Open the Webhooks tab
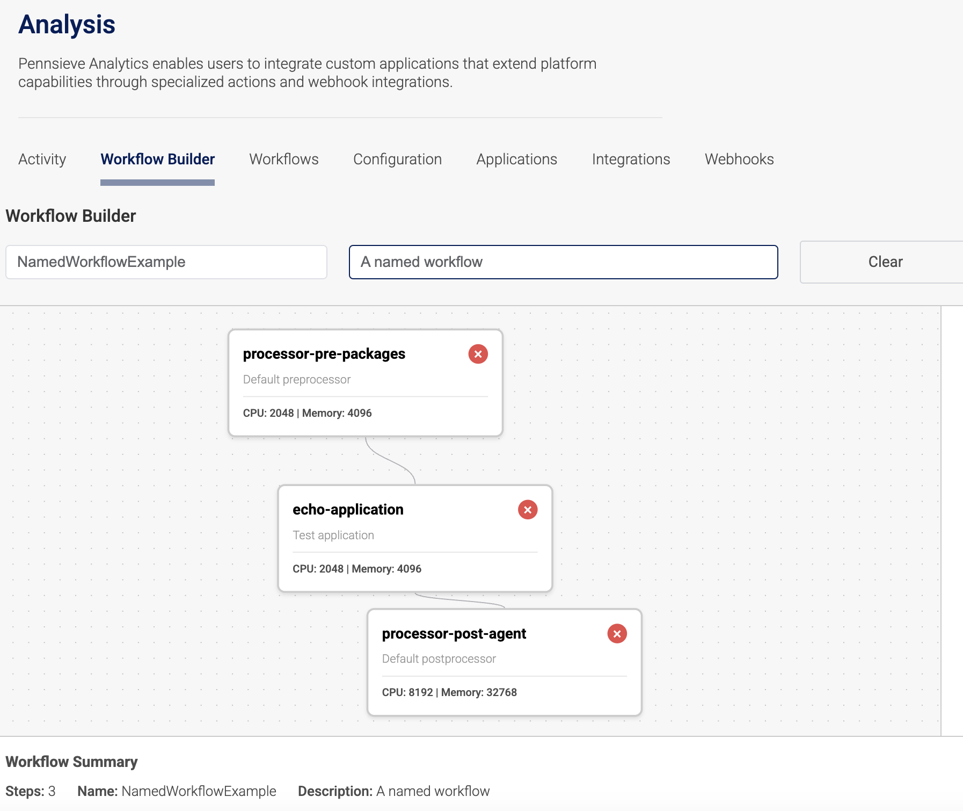The width and height of the screenshot is (963, 811). pyautogui.click(x=739, y=159)
